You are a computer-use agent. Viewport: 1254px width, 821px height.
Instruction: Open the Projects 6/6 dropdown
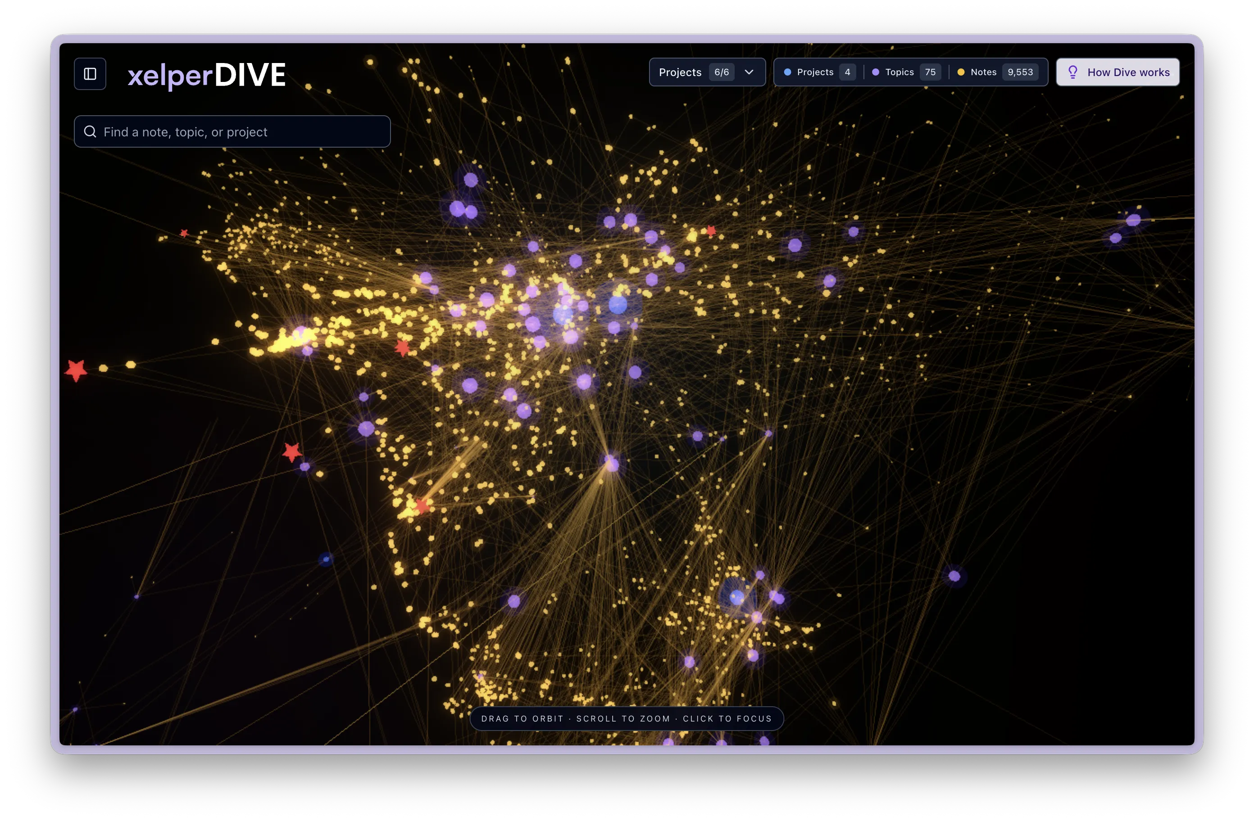(x=707, y=72)
